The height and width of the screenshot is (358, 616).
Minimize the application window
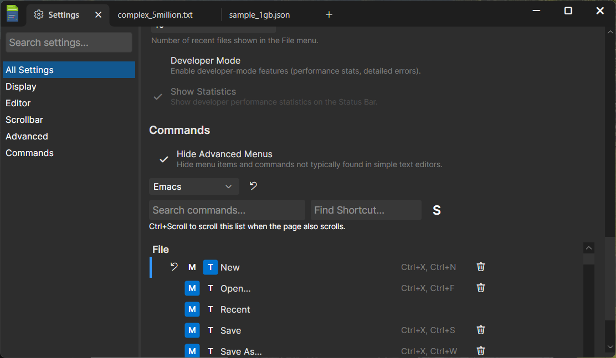tap(536, 11)
